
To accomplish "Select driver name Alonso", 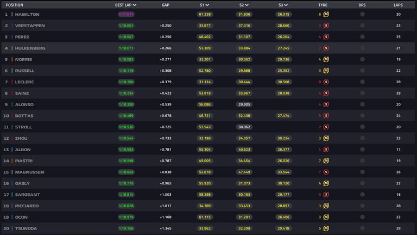I will point(24,104).
